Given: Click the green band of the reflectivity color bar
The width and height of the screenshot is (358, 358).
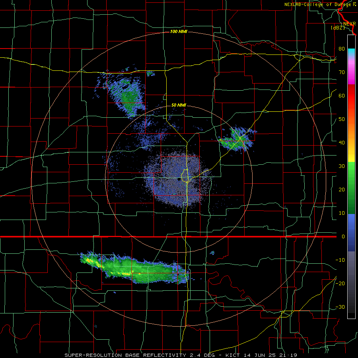Looking at the screenshot, I should (351, 188).
